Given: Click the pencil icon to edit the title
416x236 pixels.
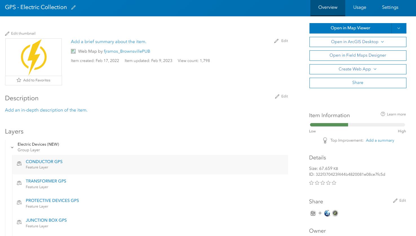Looking at the screenshot, I should [73, 7].
